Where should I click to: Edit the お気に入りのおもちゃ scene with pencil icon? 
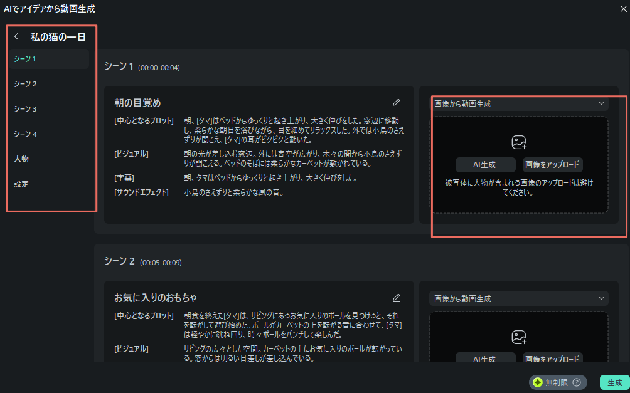(x=397, y=298)
